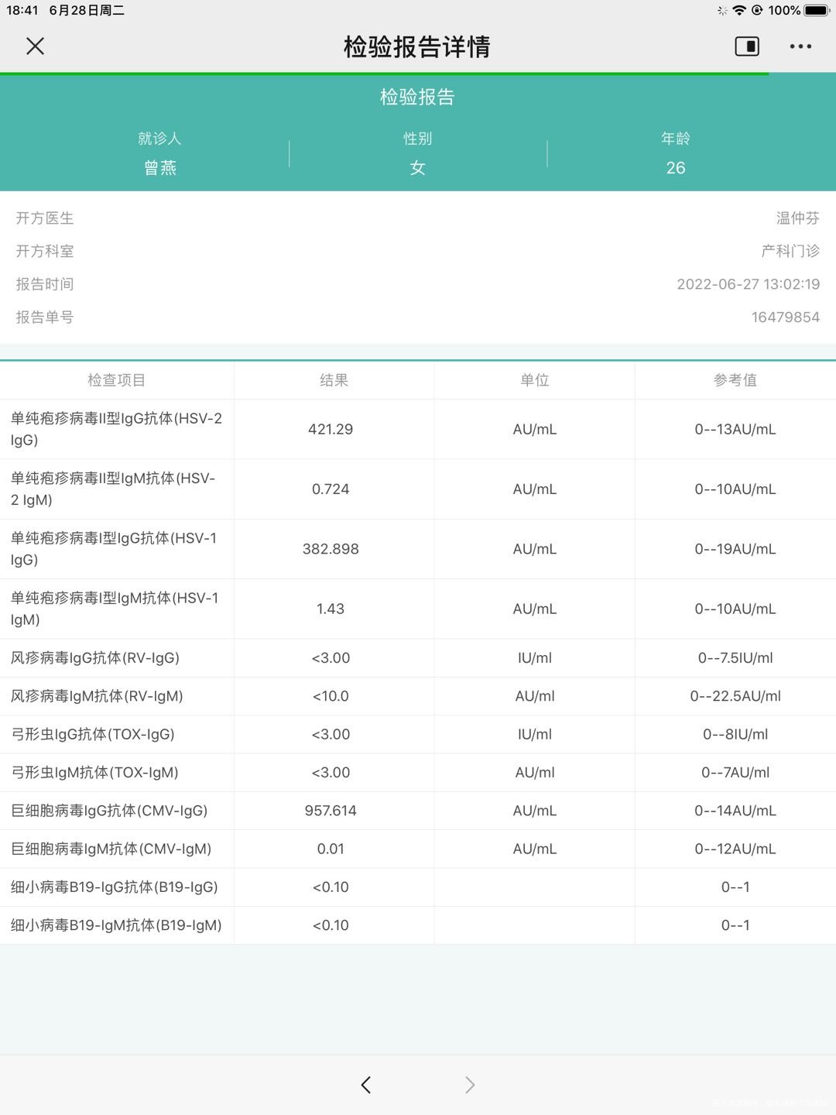Tap the floating-window minimize icon
The height and width of the screenshot is (1115, 836).
(x=747, y=46)
